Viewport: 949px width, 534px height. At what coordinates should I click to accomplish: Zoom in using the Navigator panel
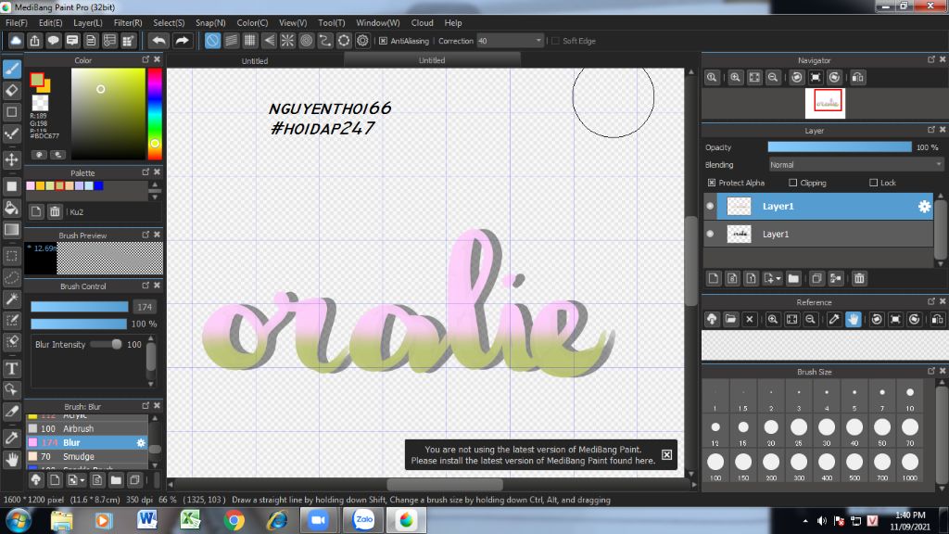click(x=735, y=78)
